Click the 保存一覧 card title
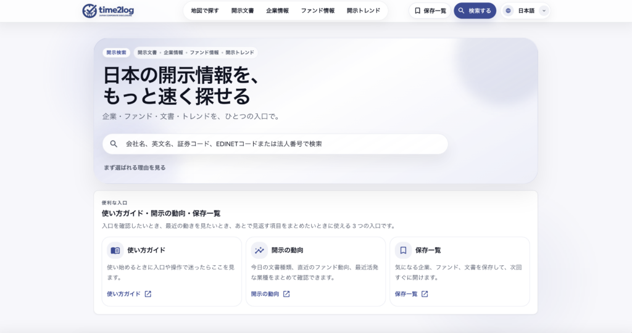The height and width of the screenshot is (333, 632). point(428,250)
